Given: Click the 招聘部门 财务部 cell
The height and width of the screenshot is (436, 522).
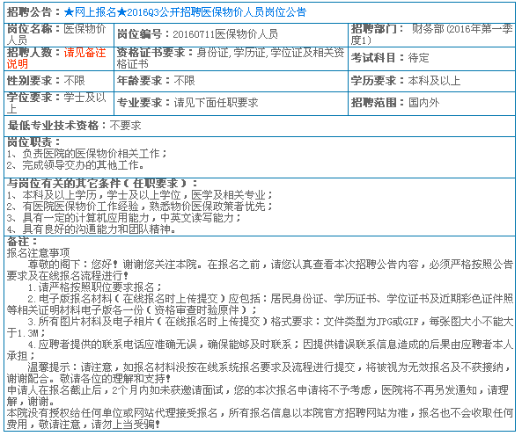Looking at the screenshot, I should tap(432, 35).
